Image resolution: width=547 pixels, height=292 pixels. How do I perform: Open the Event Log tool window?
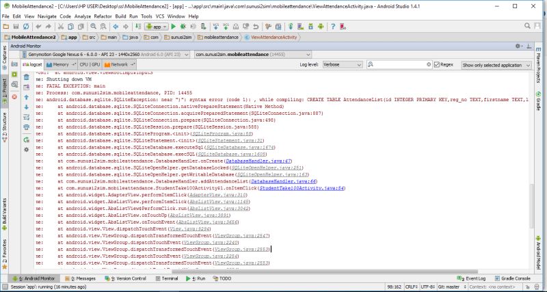click(471, 278)
